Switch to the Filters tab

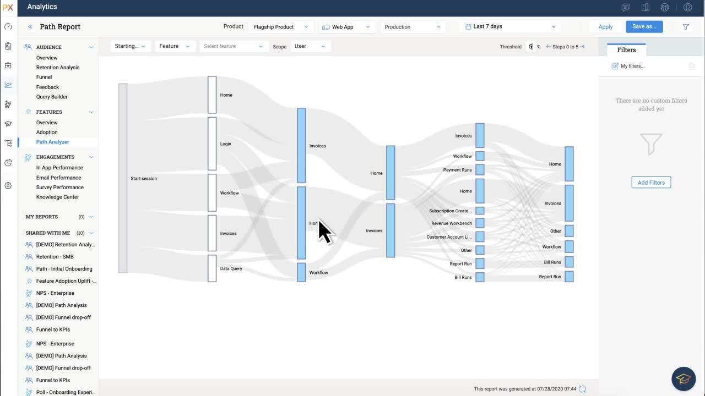click(x=627, y=50)
